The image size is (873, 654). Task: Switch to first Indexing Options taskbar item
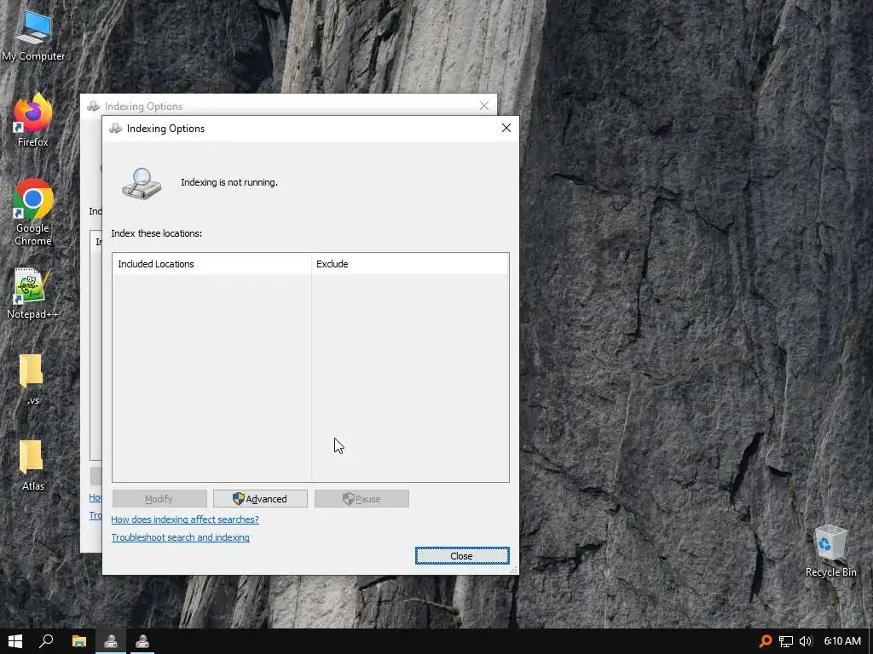point(111,641)
